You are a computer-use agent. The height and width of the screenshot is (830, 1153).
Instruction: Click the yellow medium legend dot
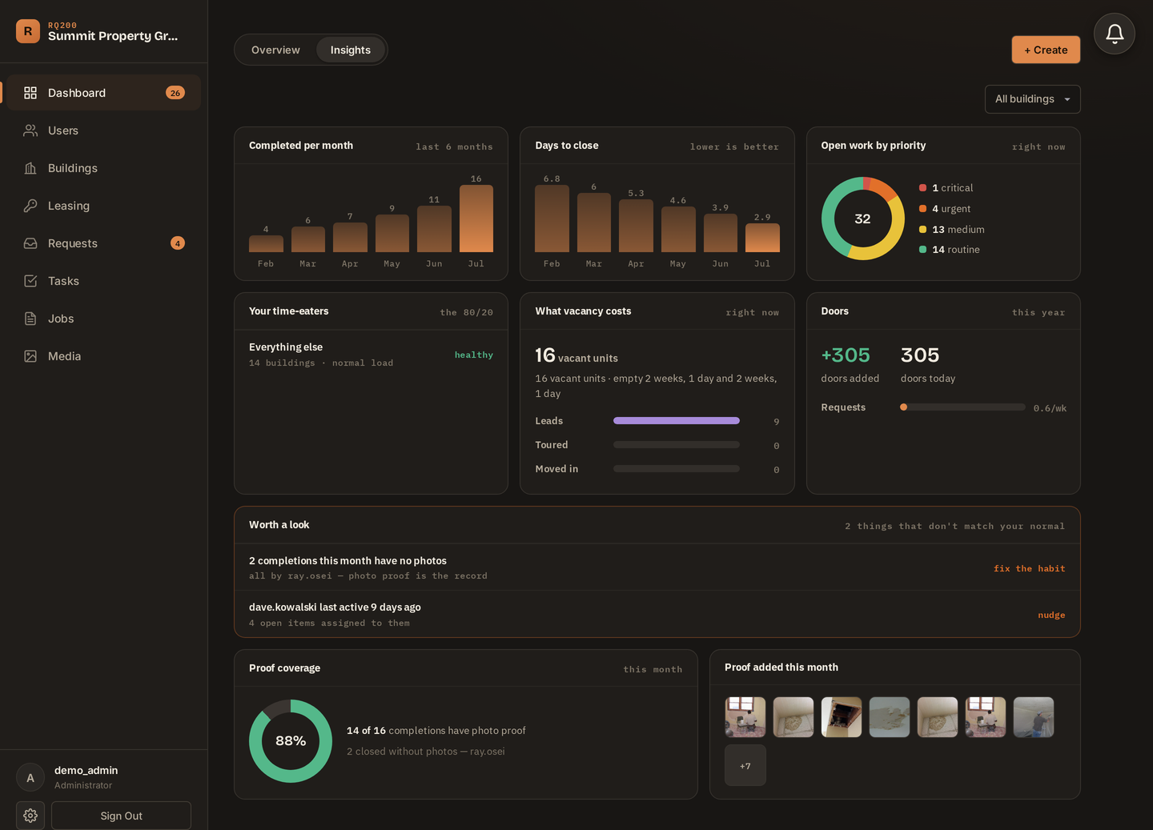pyautogui.click(x=922, y=230)
